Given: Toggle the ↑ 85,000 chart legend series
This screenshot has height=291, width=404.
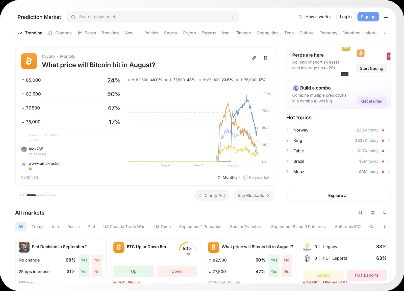Looking at the screenshot, I should (216, 80).
